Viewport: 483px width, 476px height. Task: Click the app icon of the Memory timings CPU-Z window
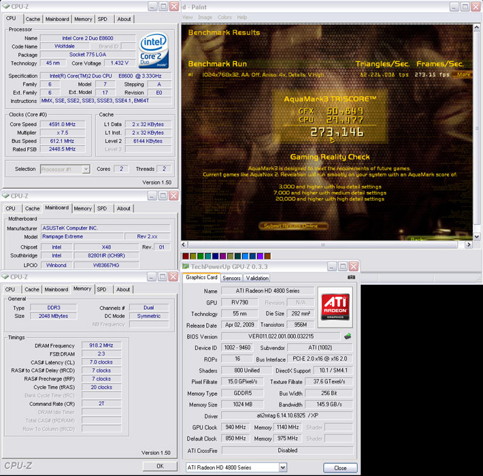[x=5, y=276]
